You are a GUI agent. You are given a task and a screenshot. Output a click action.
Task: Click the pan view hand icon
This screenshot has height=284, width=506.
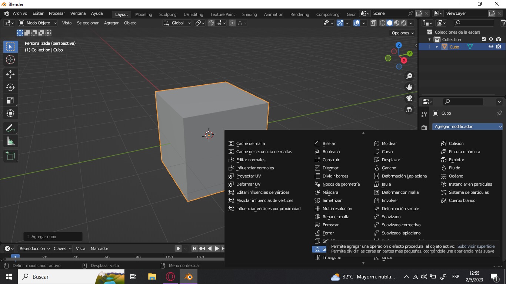[x=409, y=87]
